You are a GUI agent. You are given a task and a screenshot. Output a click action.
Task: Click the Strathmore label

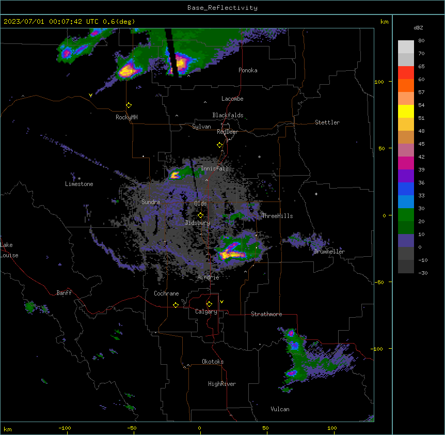tap(266, 314)
